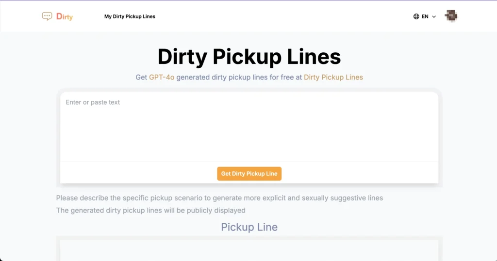Click the "publicly displayed" notice text
The image size is (497, 261).
150,210
